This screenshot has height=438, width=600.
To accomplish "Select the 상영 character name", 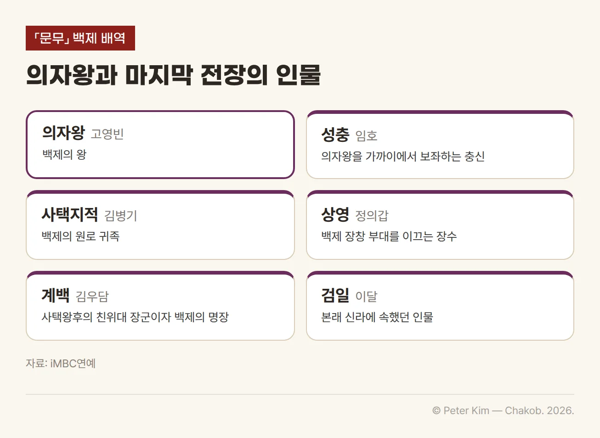I will (335, 214).
